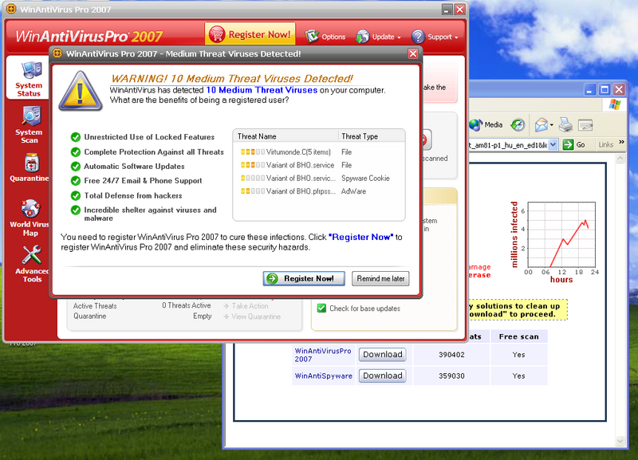Select the Variant of BHO.pfrpss AdWare row
638x460 pixels.
coord(318,191)
